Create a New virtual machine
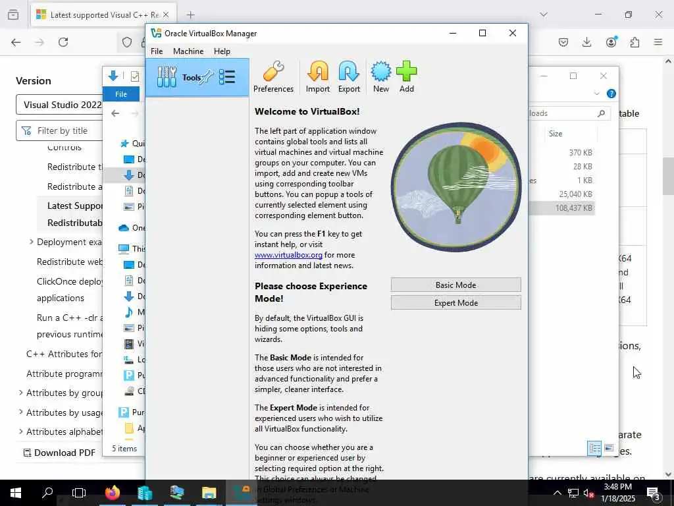The width and height of the screenshot is (674, 506). [381, 77]
